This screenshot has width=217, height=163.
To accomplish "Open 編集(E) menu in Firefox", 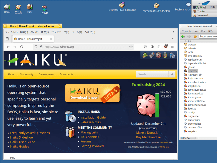I will click(x=24, y=32).
